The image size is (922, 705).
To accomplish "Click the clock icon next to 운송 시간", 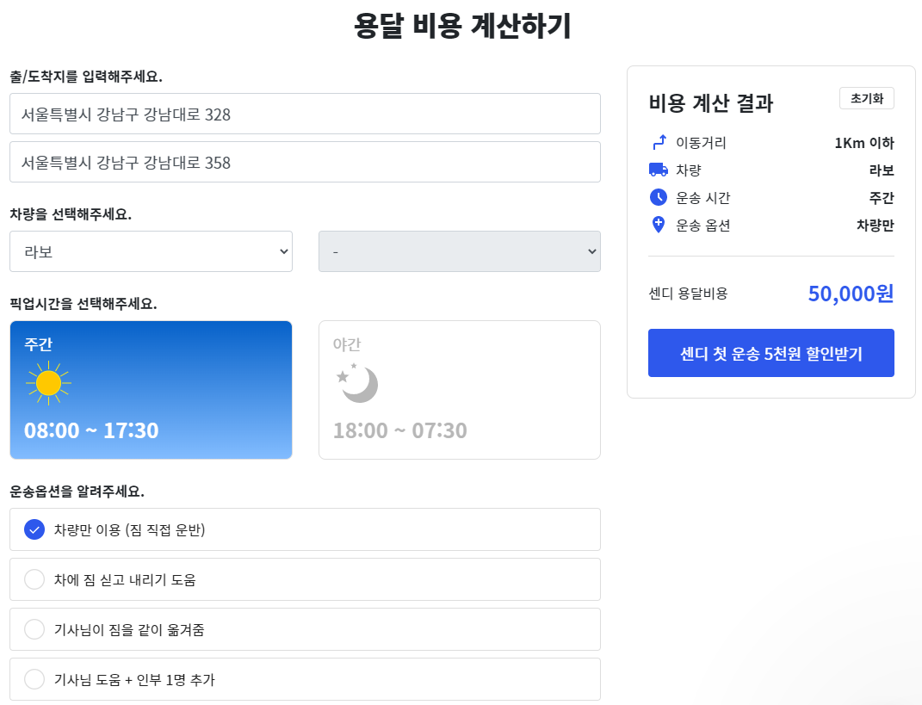I will (x=659, y=197).
